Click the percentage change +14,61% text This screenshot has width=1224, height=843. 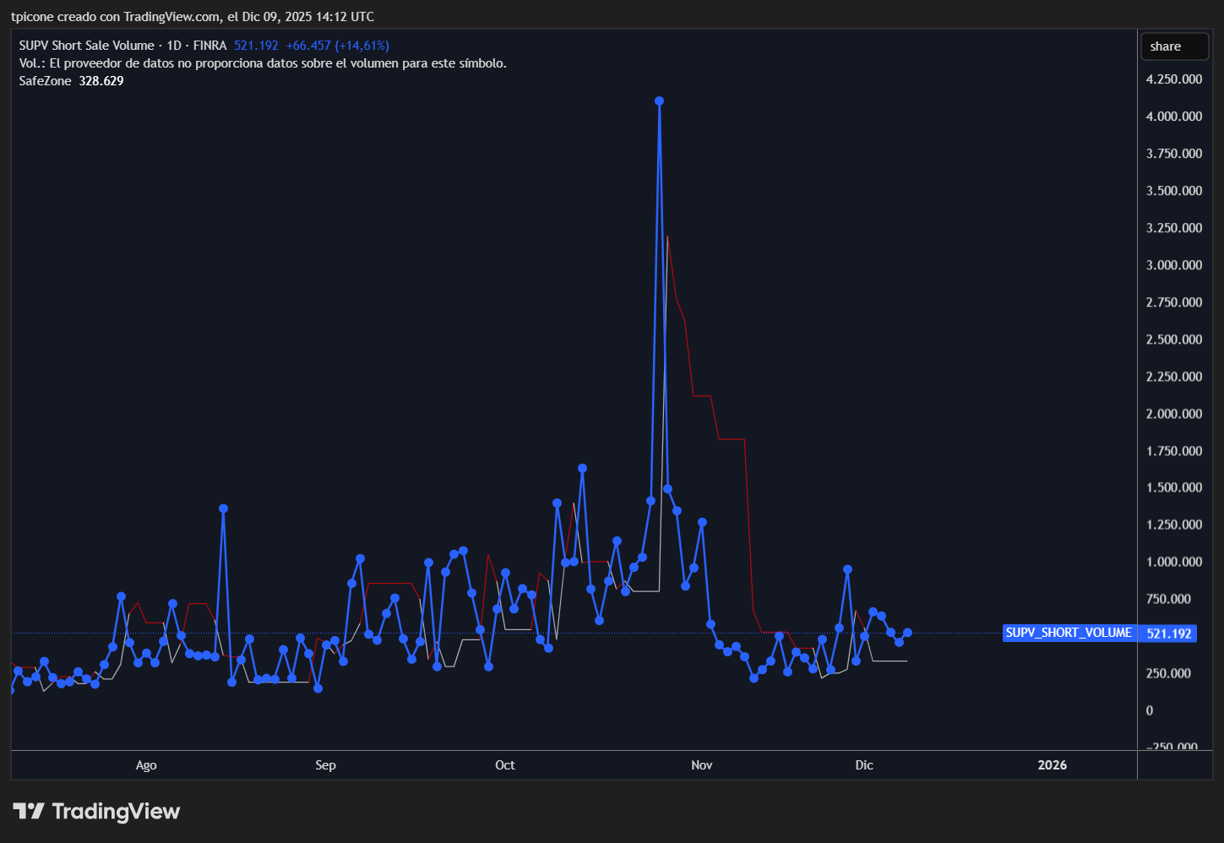coord(362,45)
